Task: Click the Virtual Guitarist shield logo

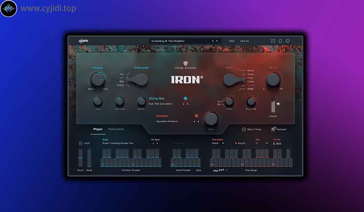Action: (185, 63)
